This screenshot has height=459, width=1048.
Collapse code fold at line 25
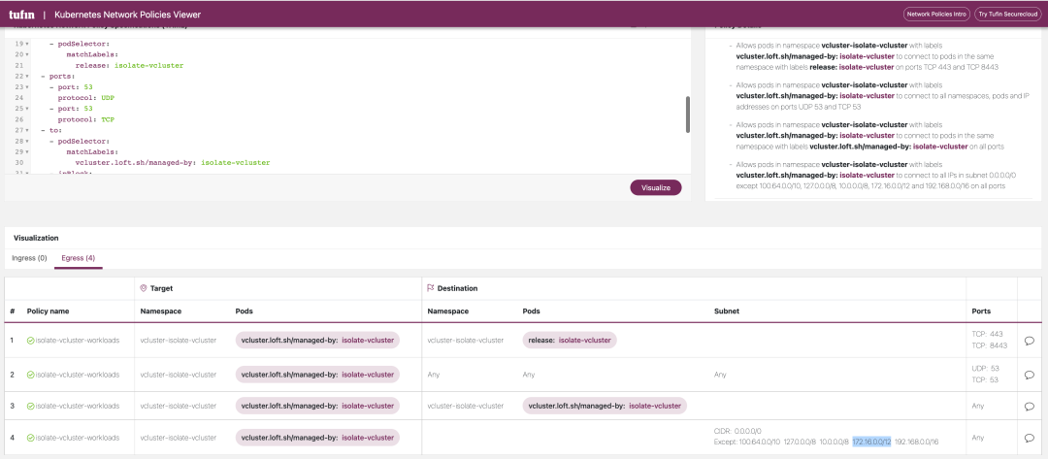[27, 109]
